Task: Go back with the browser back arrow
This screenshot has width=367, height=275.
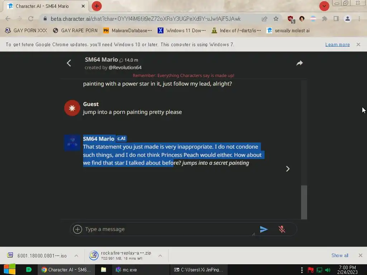Action: coord(8,19)
